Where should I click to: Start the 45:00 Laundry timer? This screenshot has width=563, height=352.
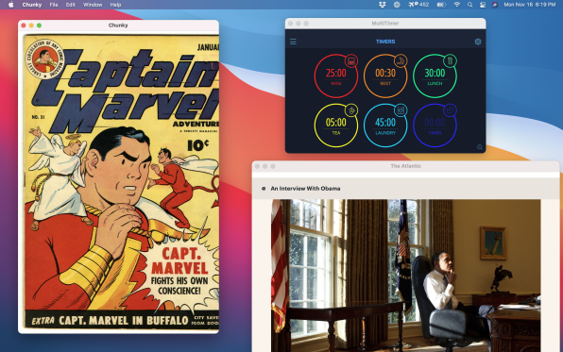(385, 126)
